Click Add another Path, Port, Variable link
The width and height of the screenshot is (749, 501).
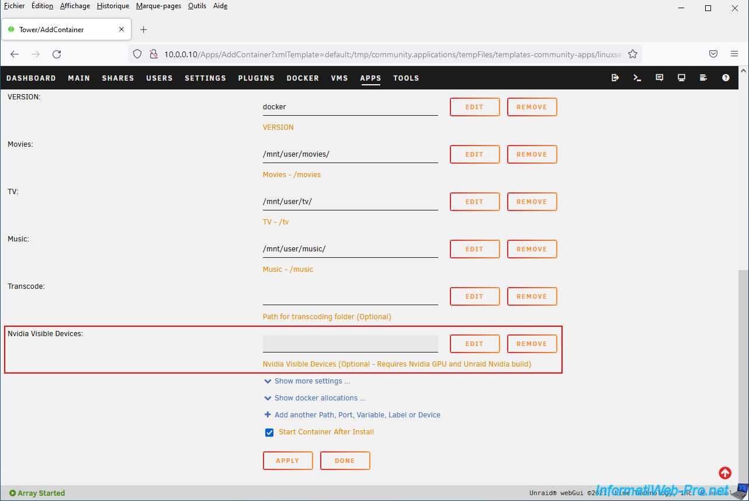pos(357,415)
